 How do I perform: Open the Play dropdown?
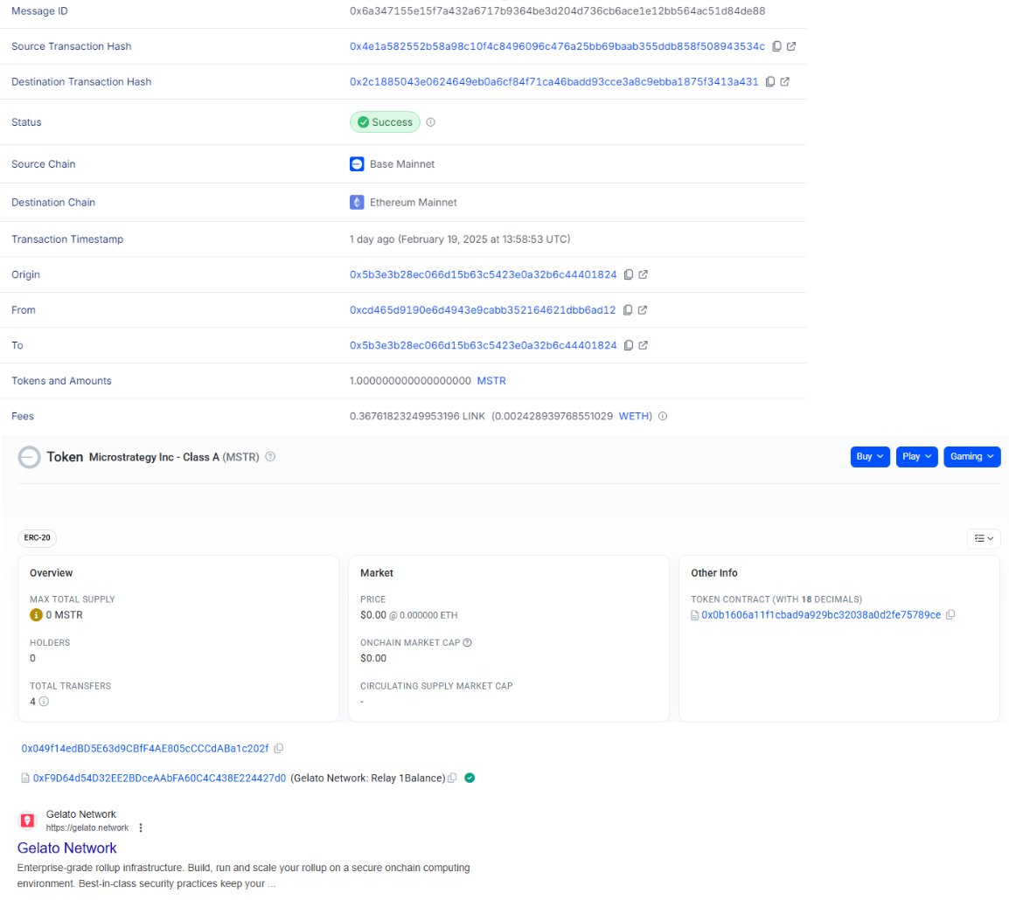coord(917,456)
